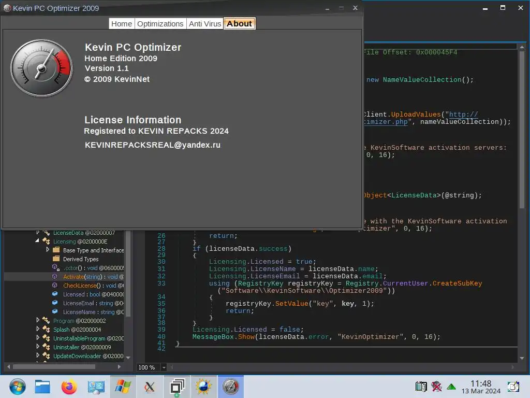The height and width of the screenshot is (398, 530).
Task: Click the 'Registered to KEVIN REPACKS 2024' text
Action: [156, 131]
